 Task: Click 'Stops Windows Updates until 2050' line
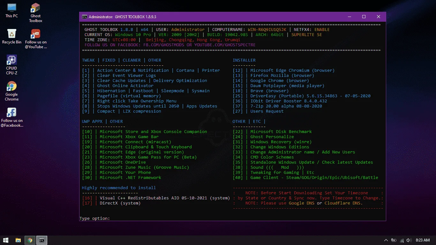point(138,106)
